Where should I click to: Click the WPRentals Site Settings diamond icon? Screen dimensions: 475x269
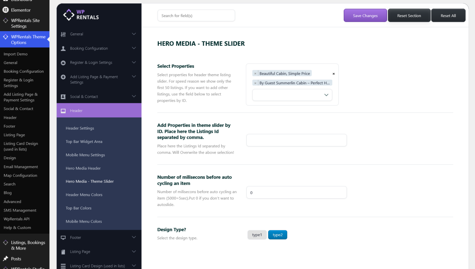pos(6,21)
